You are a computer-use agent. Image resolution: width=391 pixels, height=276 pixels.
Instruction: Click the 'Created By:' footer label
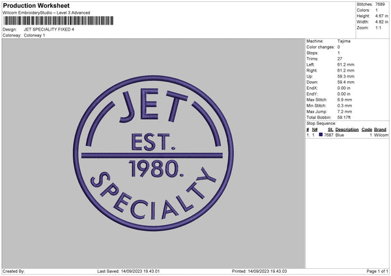click(x=14, y=271)
